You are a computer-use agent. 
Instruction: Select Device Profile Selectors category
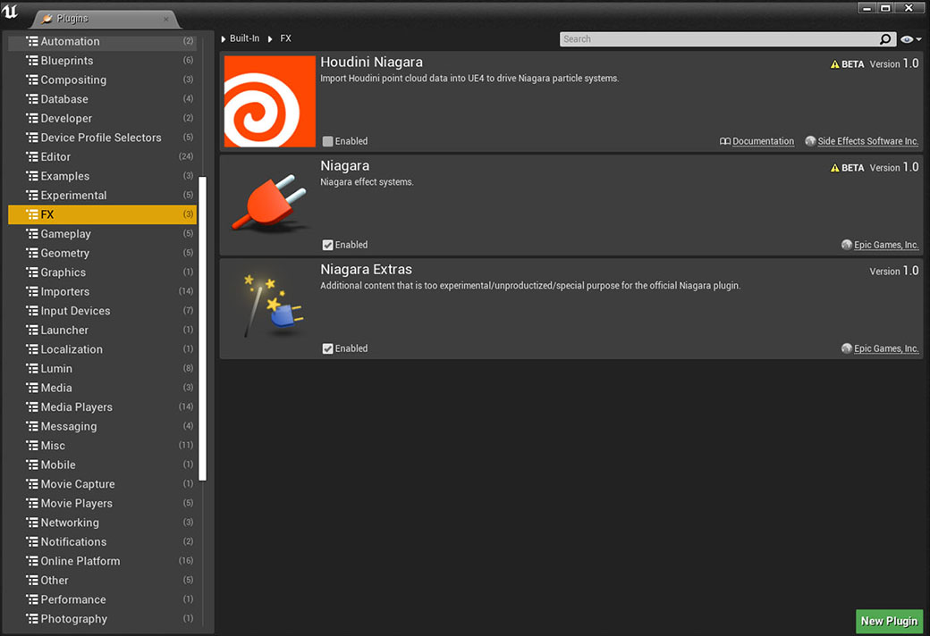tap(102, 138)
